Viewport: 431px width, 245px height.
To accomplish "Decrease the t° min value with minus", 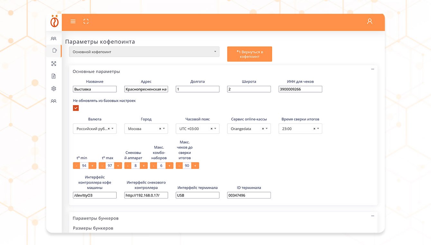I will click(77, 166).
